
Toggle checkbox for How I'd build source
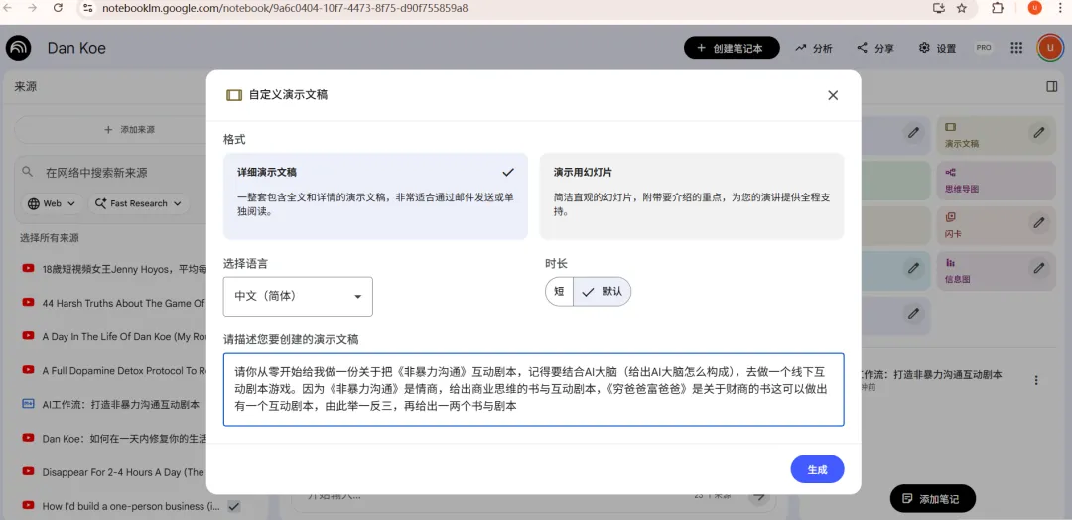(x=234, y=506)
